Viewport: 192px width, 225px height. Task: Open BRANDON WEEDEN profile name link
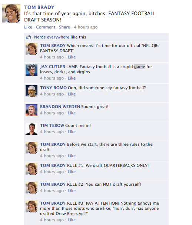[60, 107]
